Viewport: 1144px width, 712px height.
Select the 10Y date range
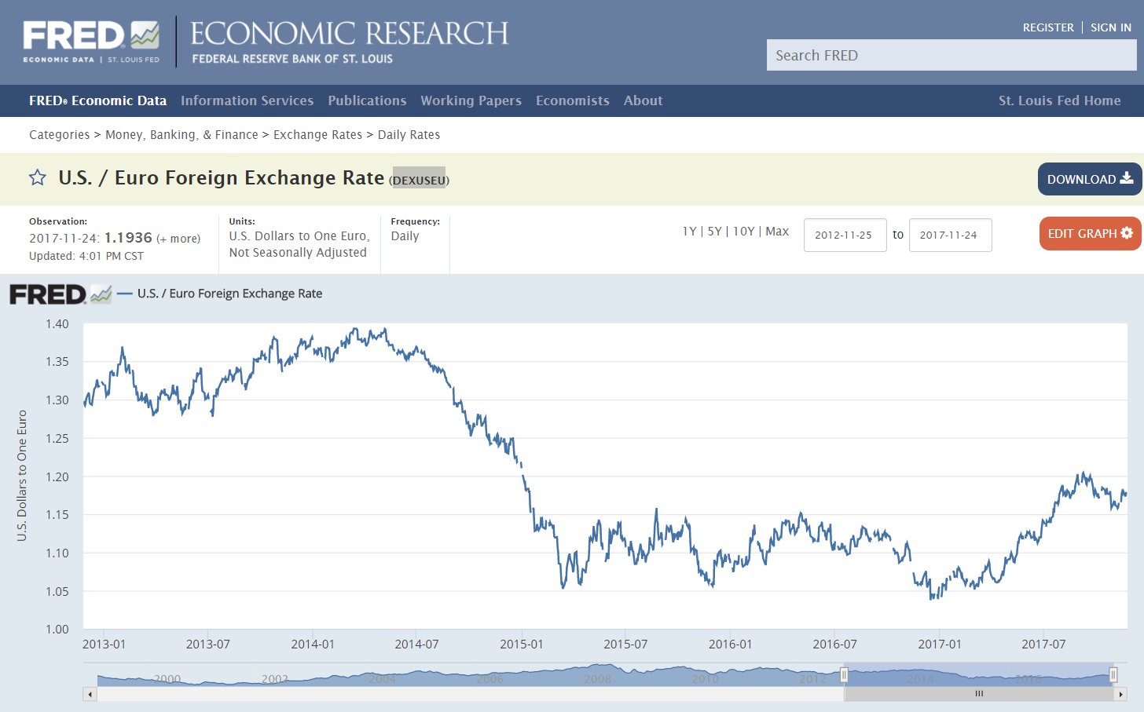pyautogui.click(x=743, y=232)
